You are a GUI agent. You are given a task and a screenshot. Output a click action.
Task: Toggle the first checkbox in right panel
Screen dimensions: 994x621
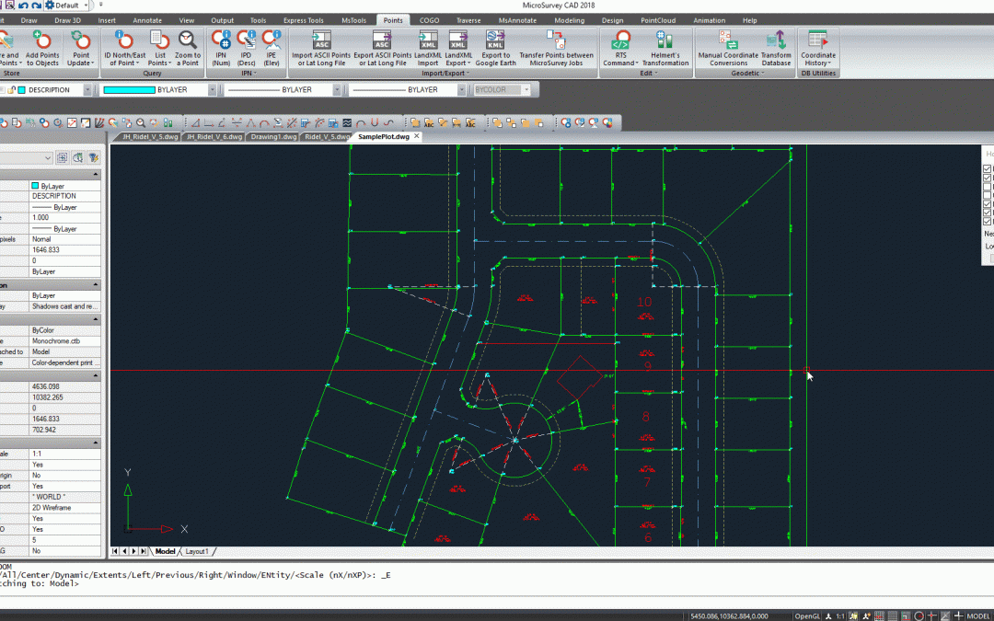click(988, 169)
